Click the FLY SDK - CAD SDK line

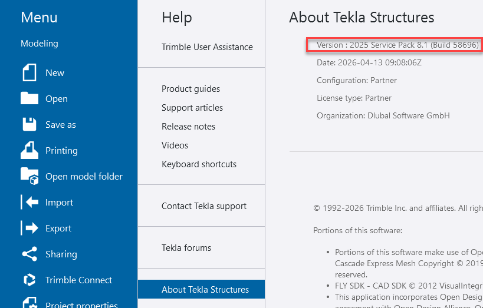coord(409,286)
